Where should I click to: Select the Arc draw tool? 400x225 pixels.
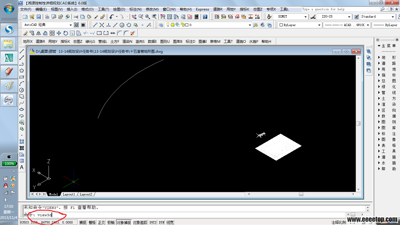click(x=22, y=83)
